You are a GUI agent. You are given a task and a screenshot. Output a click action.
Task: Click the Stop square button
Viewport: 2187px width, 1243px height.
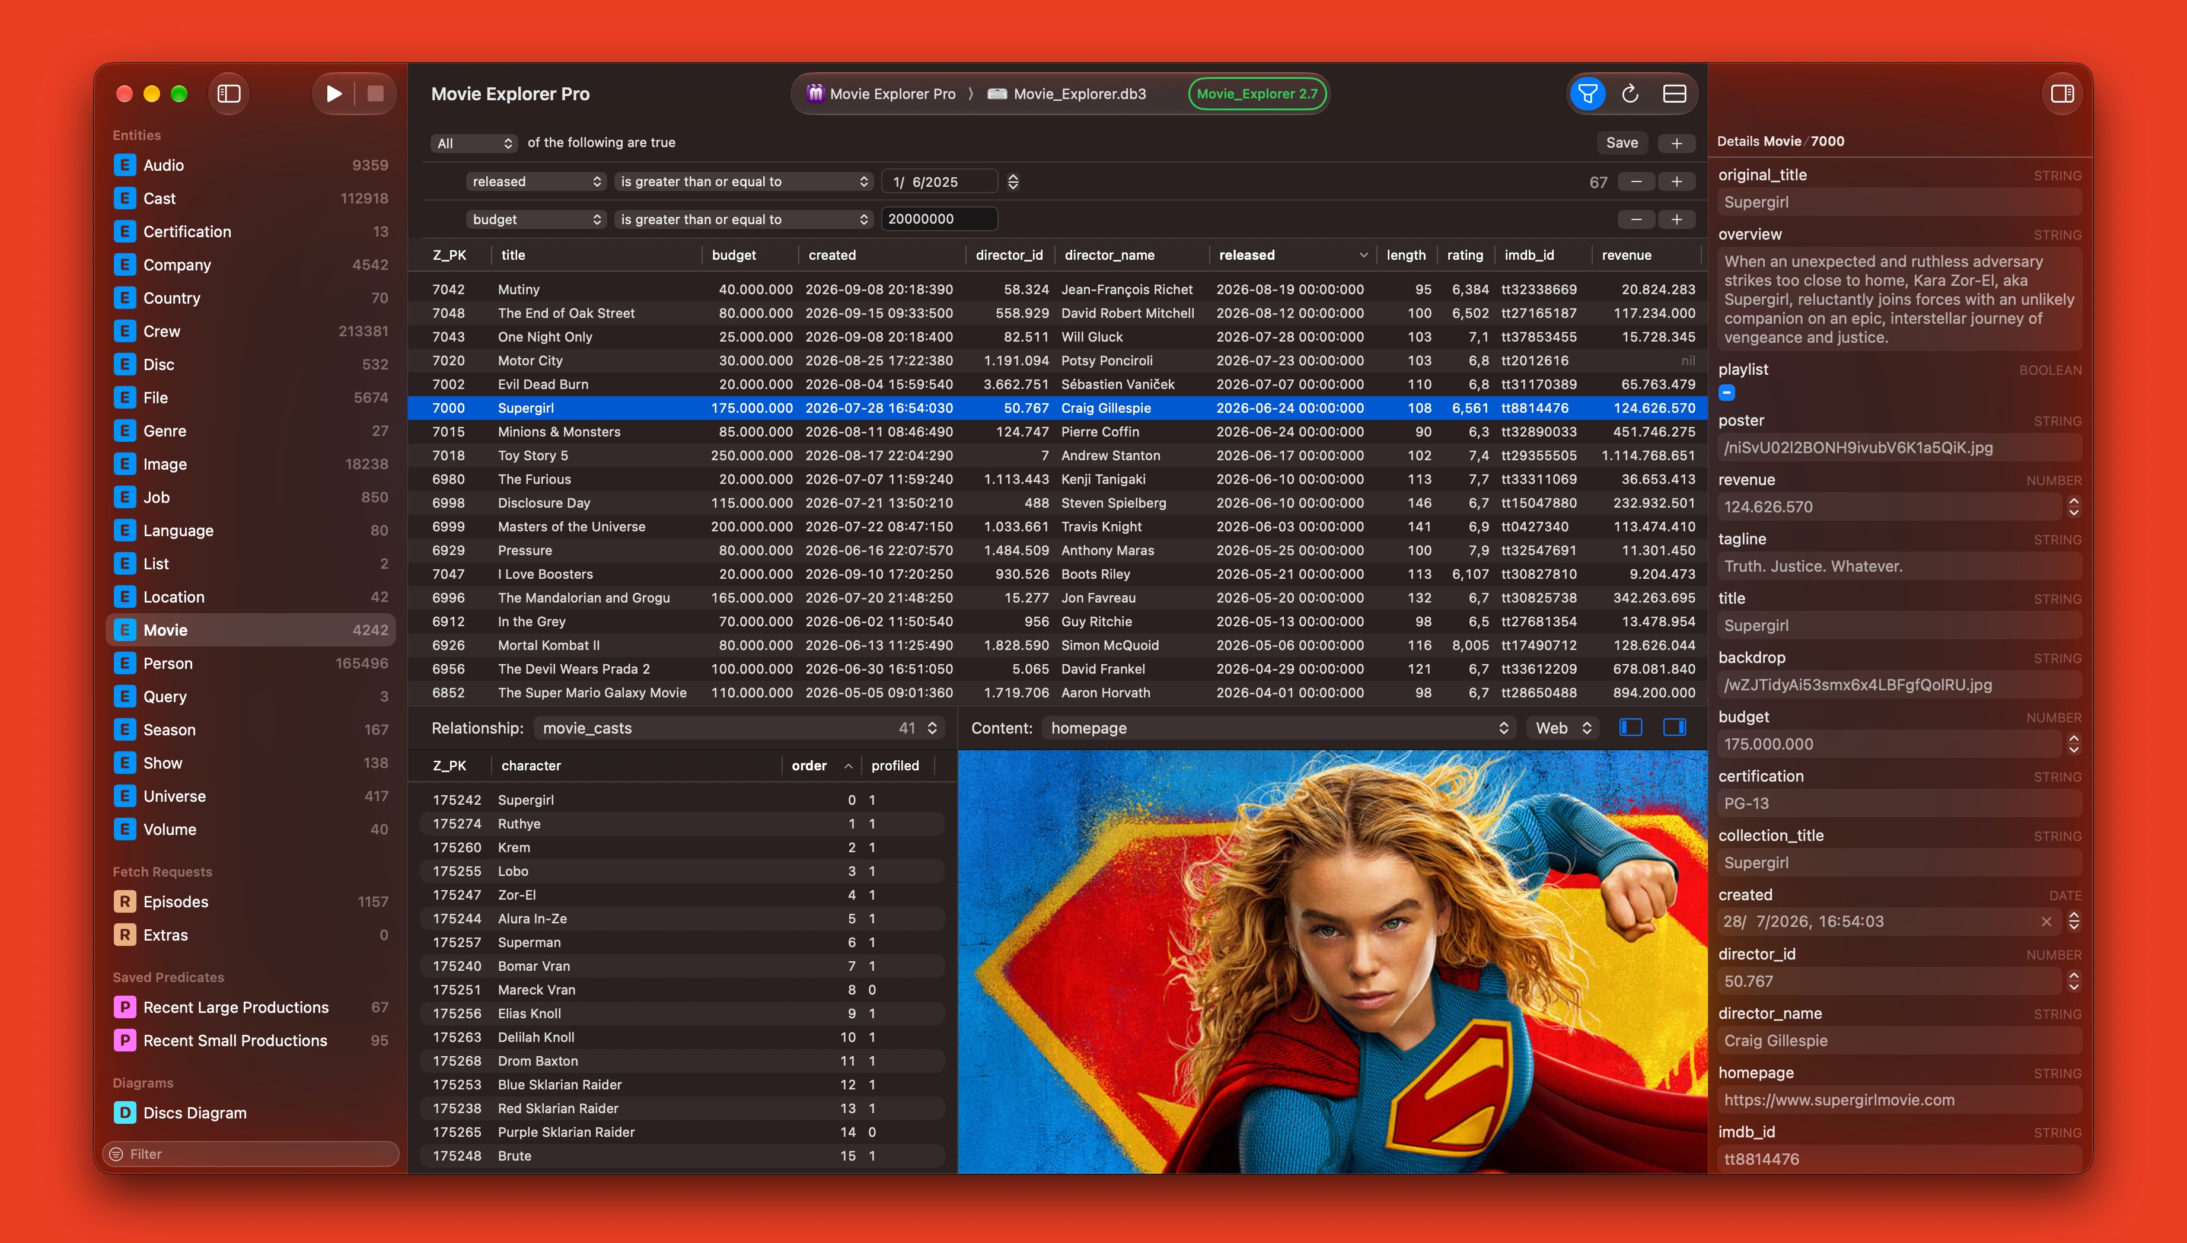coord(375,94)
